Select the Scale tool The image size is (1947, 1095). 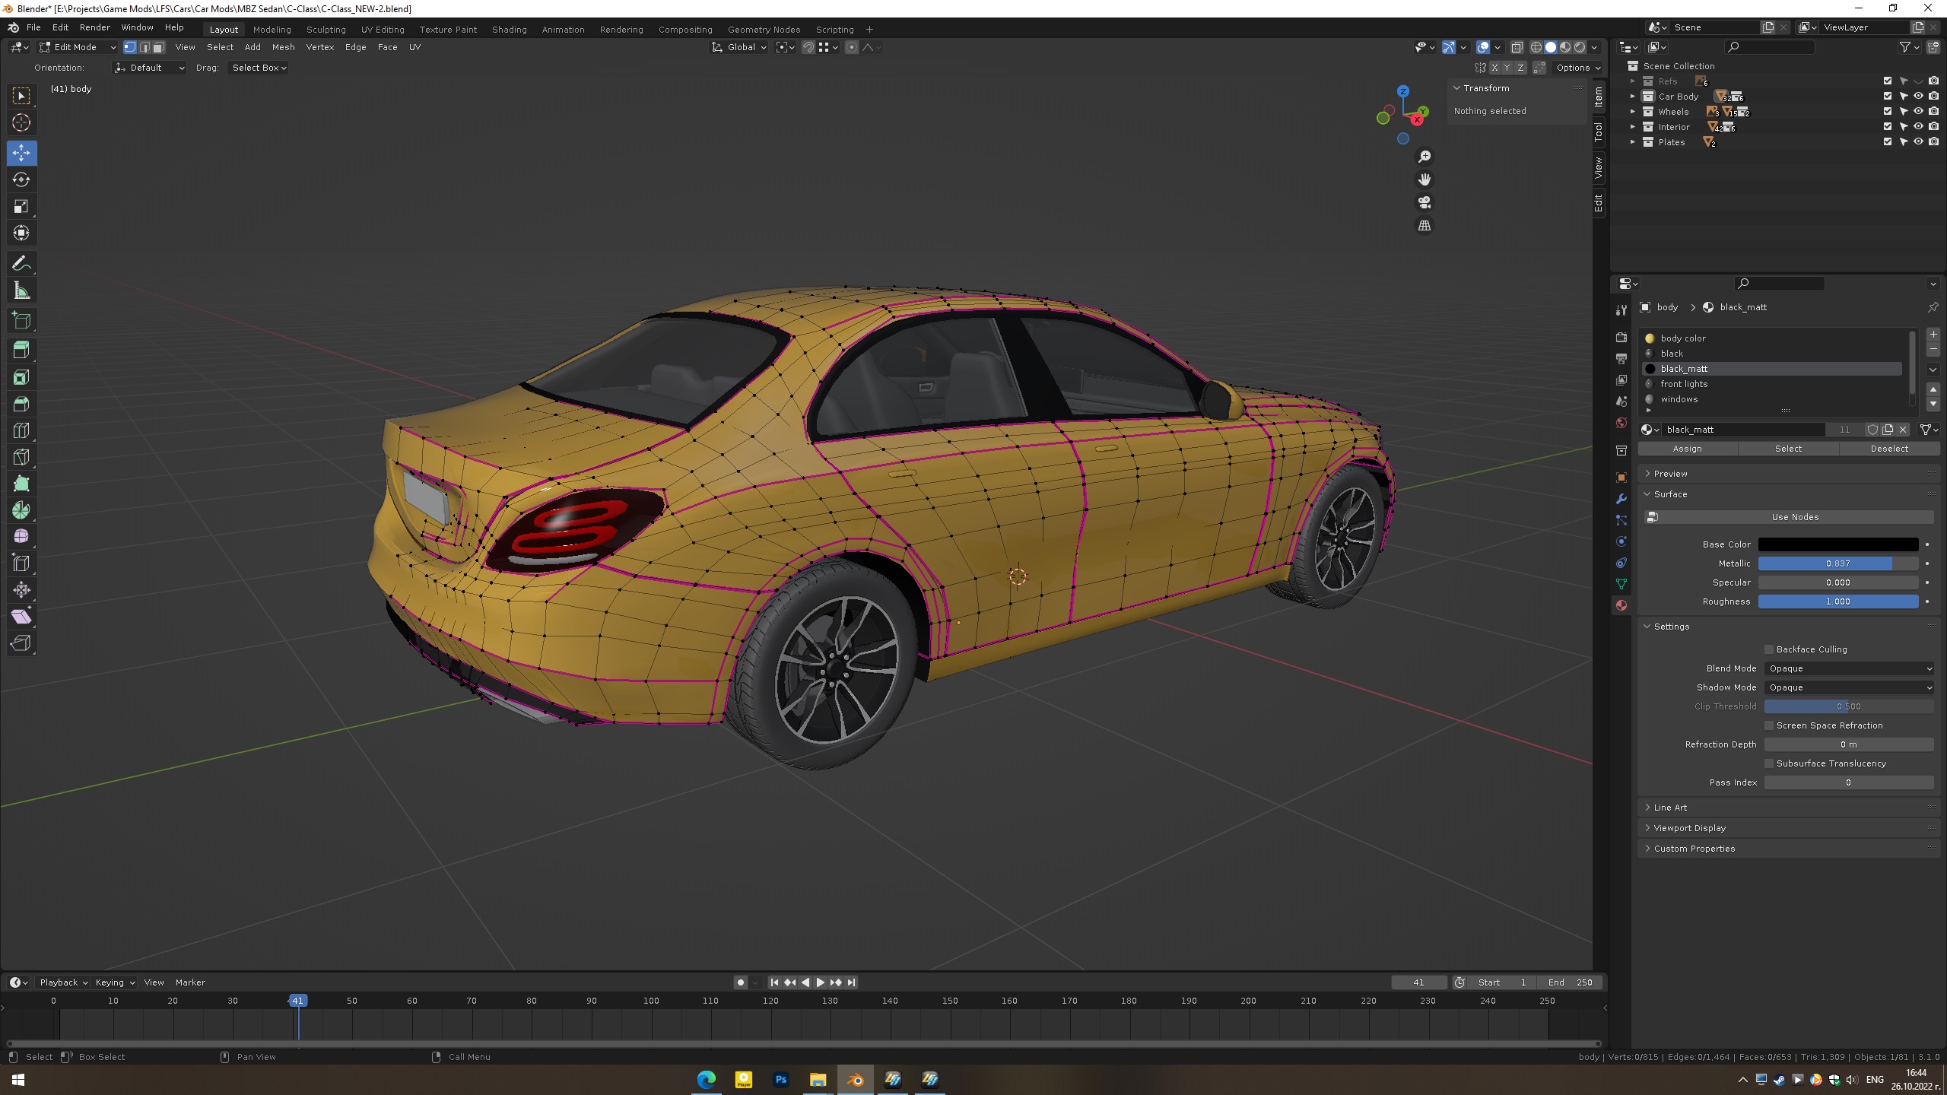[x=21, y=206]
